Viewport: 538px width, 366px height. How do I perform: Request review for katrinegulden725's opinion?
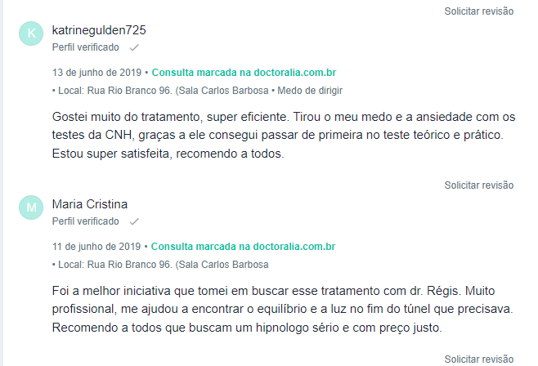point(479,185)
